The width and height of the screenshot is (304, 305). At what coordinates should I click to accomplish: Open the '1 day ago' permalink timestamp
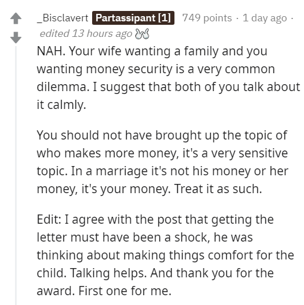pyautogui.click(x=265, y=18)
